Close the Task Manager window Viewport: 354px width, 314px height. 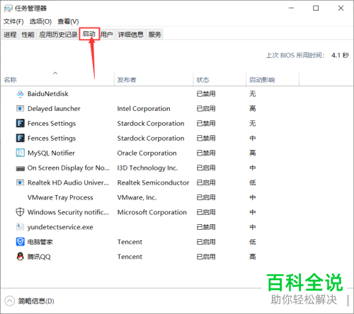[x=341, y=8]
